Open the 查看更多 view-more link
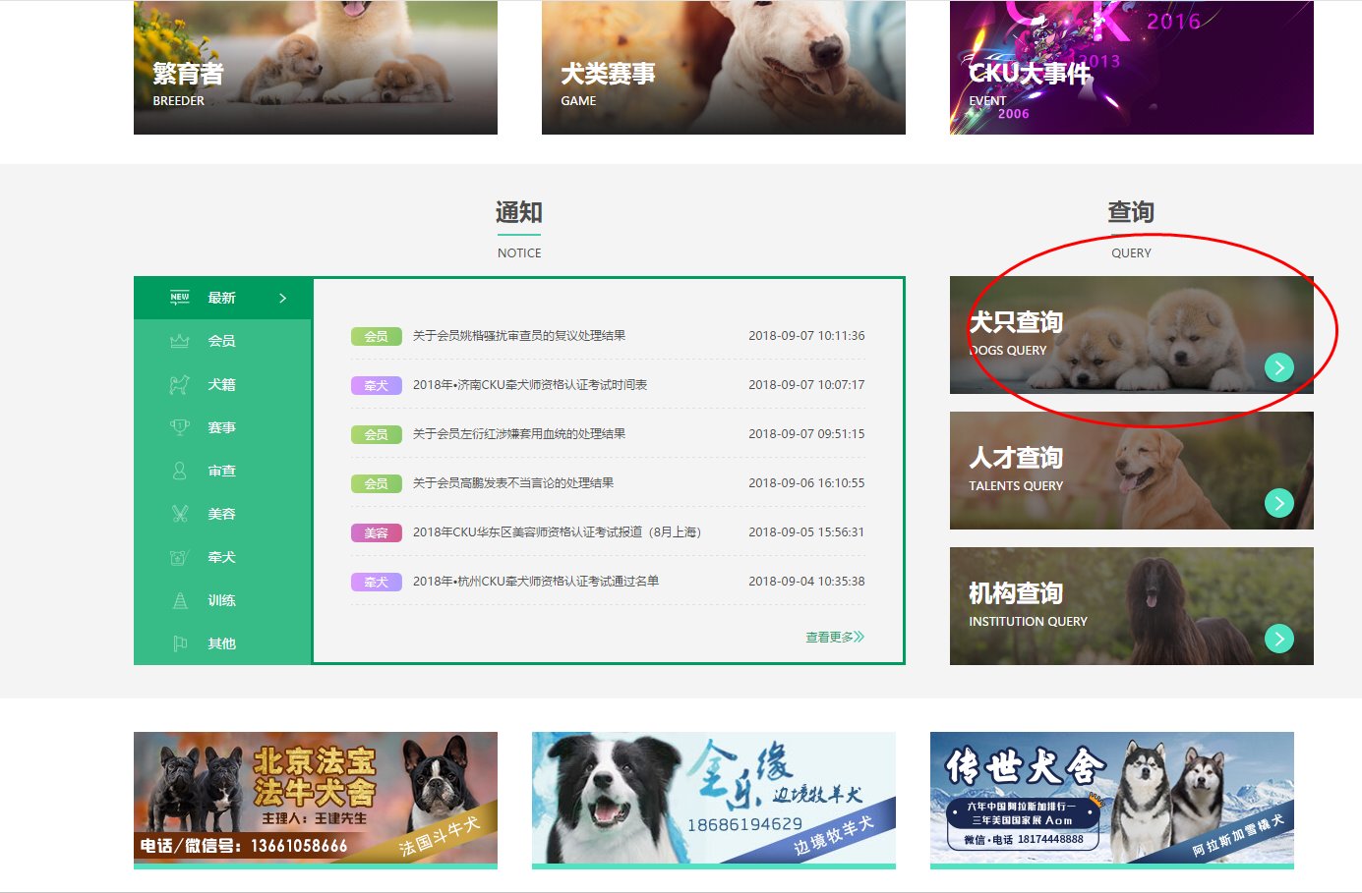This screenshot has width=1362, height=893. 833,637
